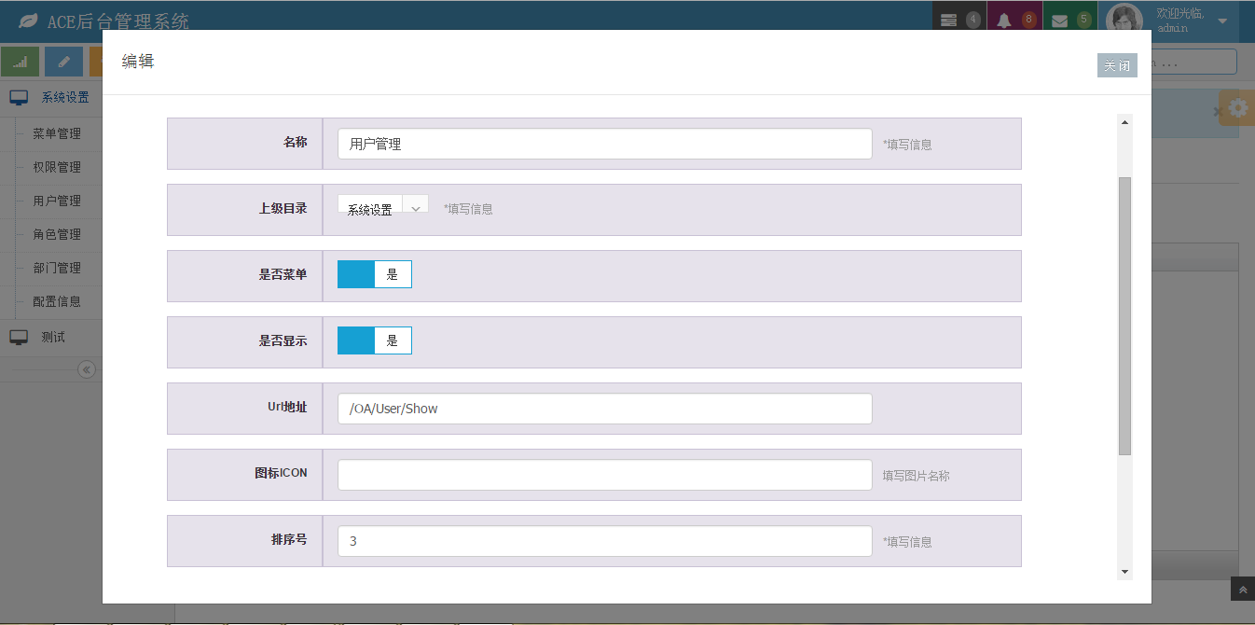1255x625 pixels.
Task: Click the scroll-to-top double arrow icon
Action: coord(1243,590)
